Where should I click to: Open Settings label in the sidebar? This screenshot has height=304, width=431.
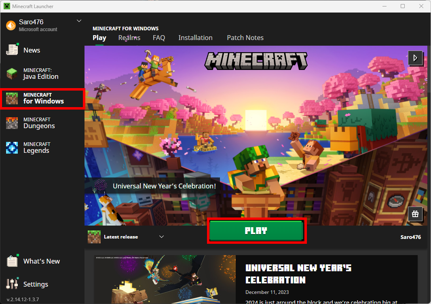36,284
